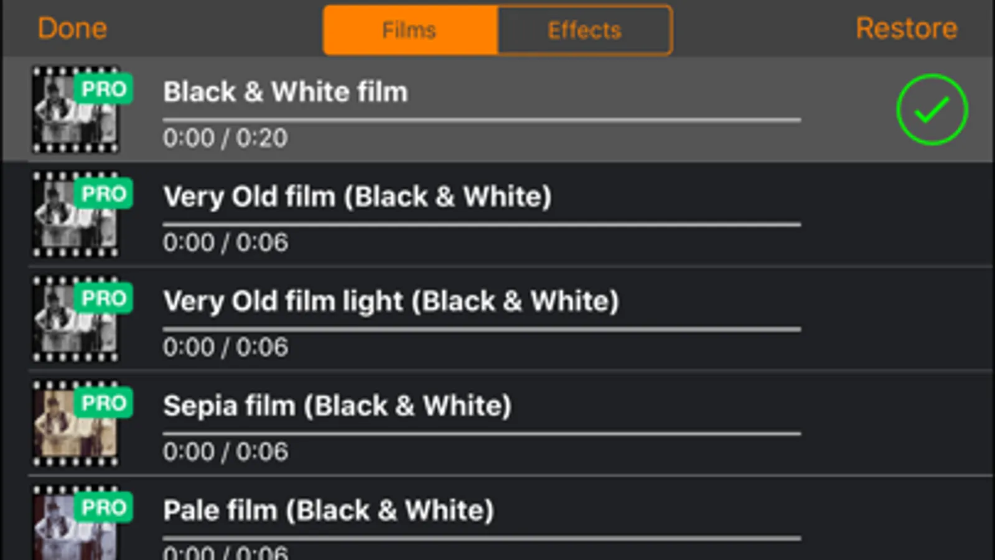Click PRO badge on Black & White film
995x560 pixels.
point(104,90)
